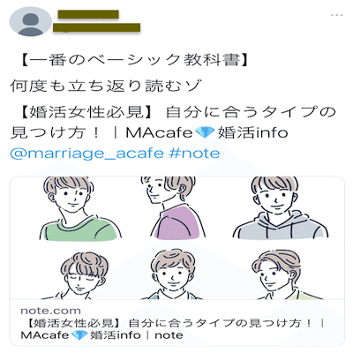Open the redacted user handle below name
This screenshot has width=353, height=353.
[x=96, y=27]
